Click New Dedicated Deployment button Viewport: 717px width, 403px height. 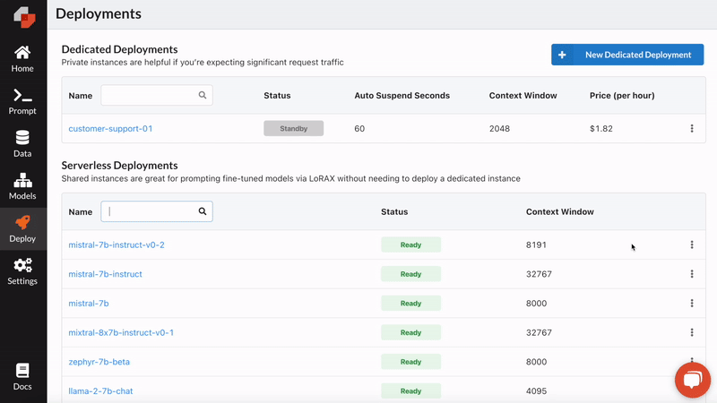[x=627, y=55]
